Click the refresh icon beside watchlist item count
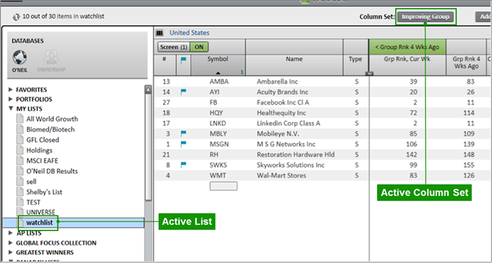Viewport: 492px width, 263px height. [x=16, y=17]
